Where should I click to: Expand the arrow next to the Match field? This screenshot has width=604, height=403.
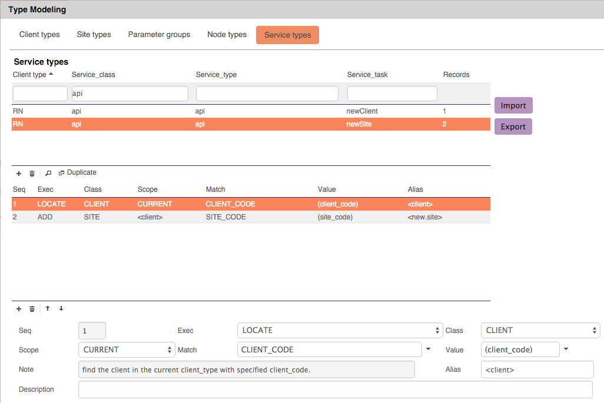(x=428, y=349)
